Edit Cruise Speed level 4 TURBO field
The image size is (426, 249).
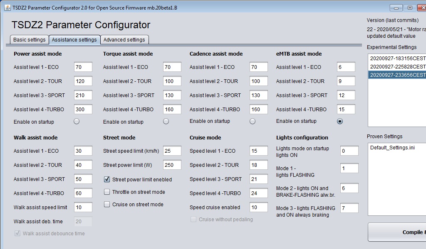click(x=259, y=193)
